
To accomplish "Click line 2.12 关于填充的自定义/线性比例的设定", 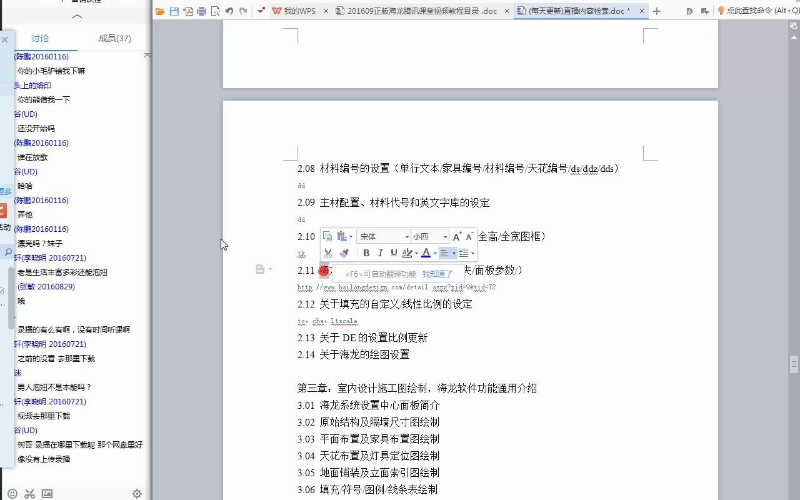I will coord(385,304).
